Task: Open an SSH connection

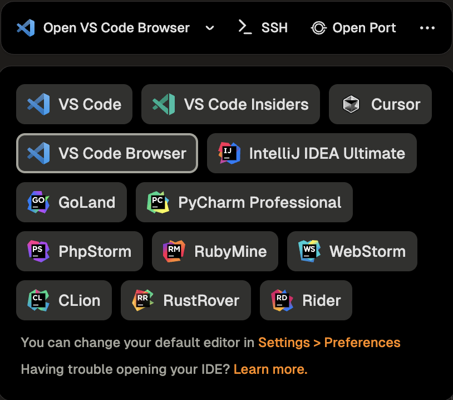Action: pos(263,28)
